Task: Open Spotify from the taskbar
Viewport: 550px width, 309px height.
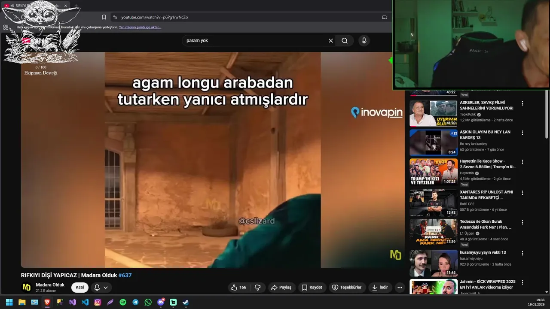Action: (x=123, y=302)
